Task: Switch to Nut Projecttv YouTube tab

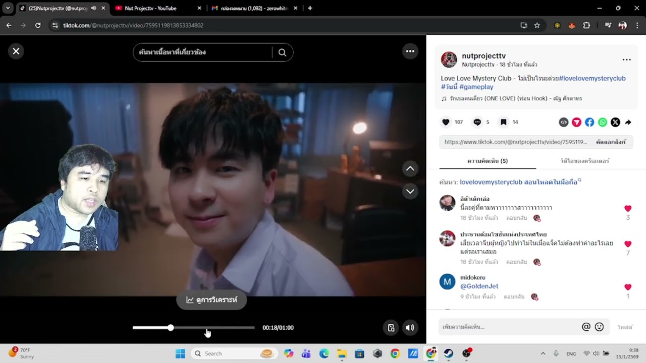Action: (x=156, y=8)
